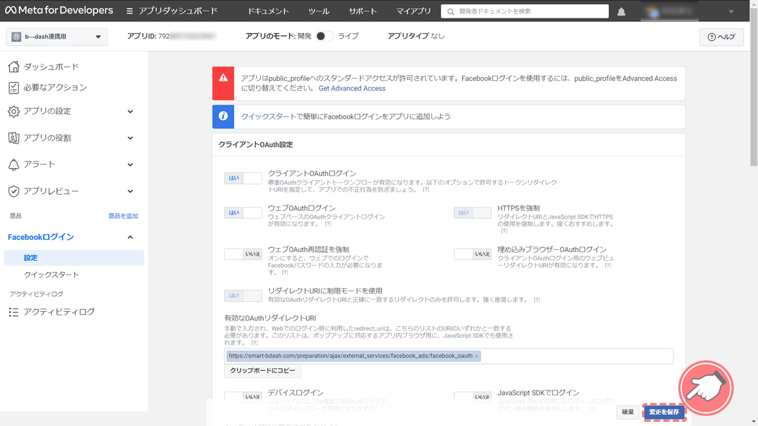Click the ヘルプ button
The height and width of the screenshot is (426, 758).
click(x=721, y=37)
